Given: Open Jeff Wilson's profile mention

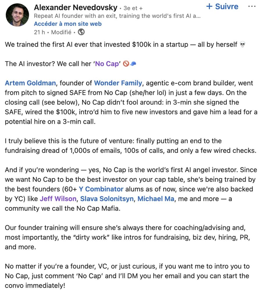Looking at the screenshot, I should pos(58,199).
